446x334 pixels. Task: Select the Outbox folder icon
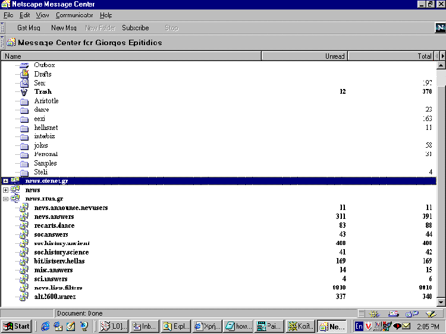pyautogui.click(x=24, y=65)
